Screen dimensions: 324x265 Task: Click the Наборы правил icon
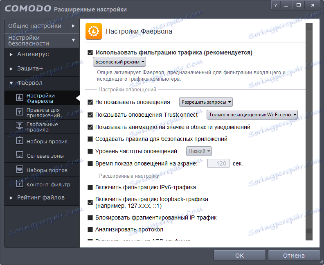tap(20, 140)
